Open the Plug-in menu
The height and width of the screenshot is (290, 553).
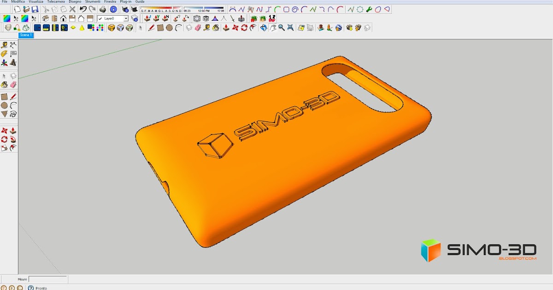[x=126, y=2]
